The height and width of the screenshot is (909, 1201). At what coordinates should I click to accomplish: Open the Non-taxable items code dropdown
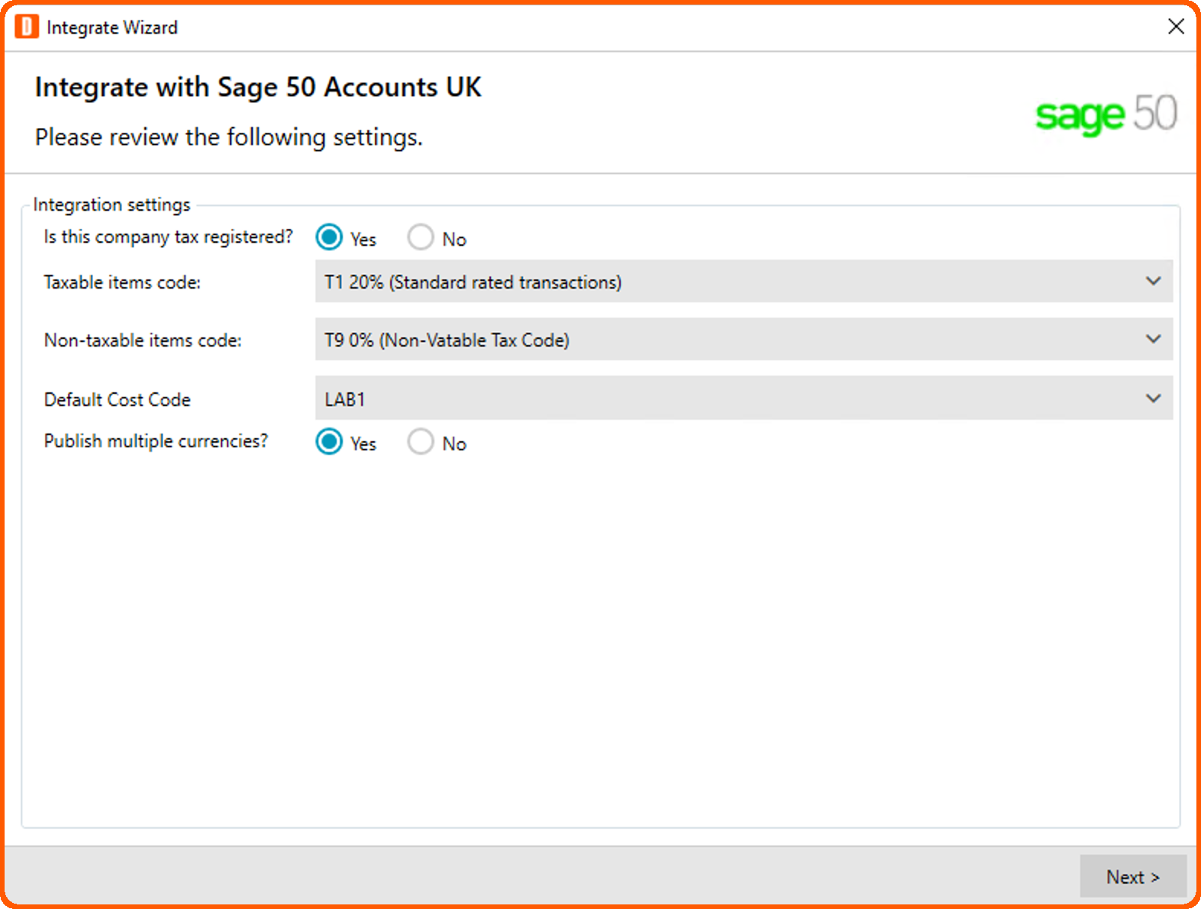pos(744,340)
